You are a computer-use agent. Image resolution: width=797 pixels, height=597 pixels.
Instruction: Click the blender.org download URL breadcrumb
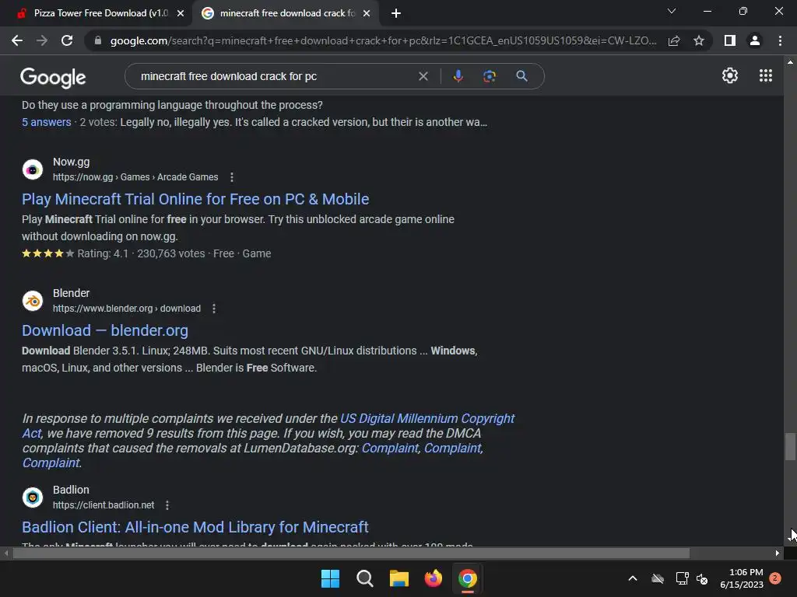point(127,309)
